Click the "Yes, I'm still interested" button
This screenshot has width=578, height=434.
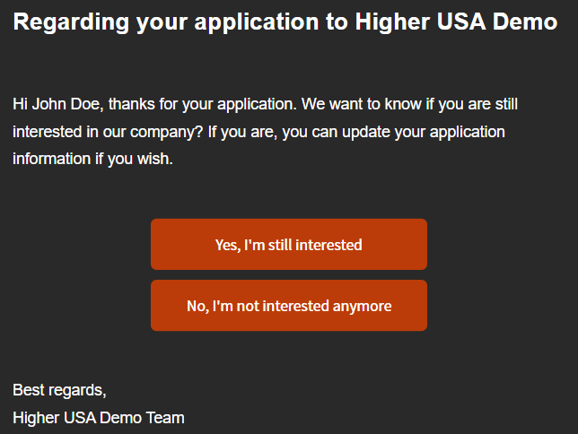click(x=288, y=245)
